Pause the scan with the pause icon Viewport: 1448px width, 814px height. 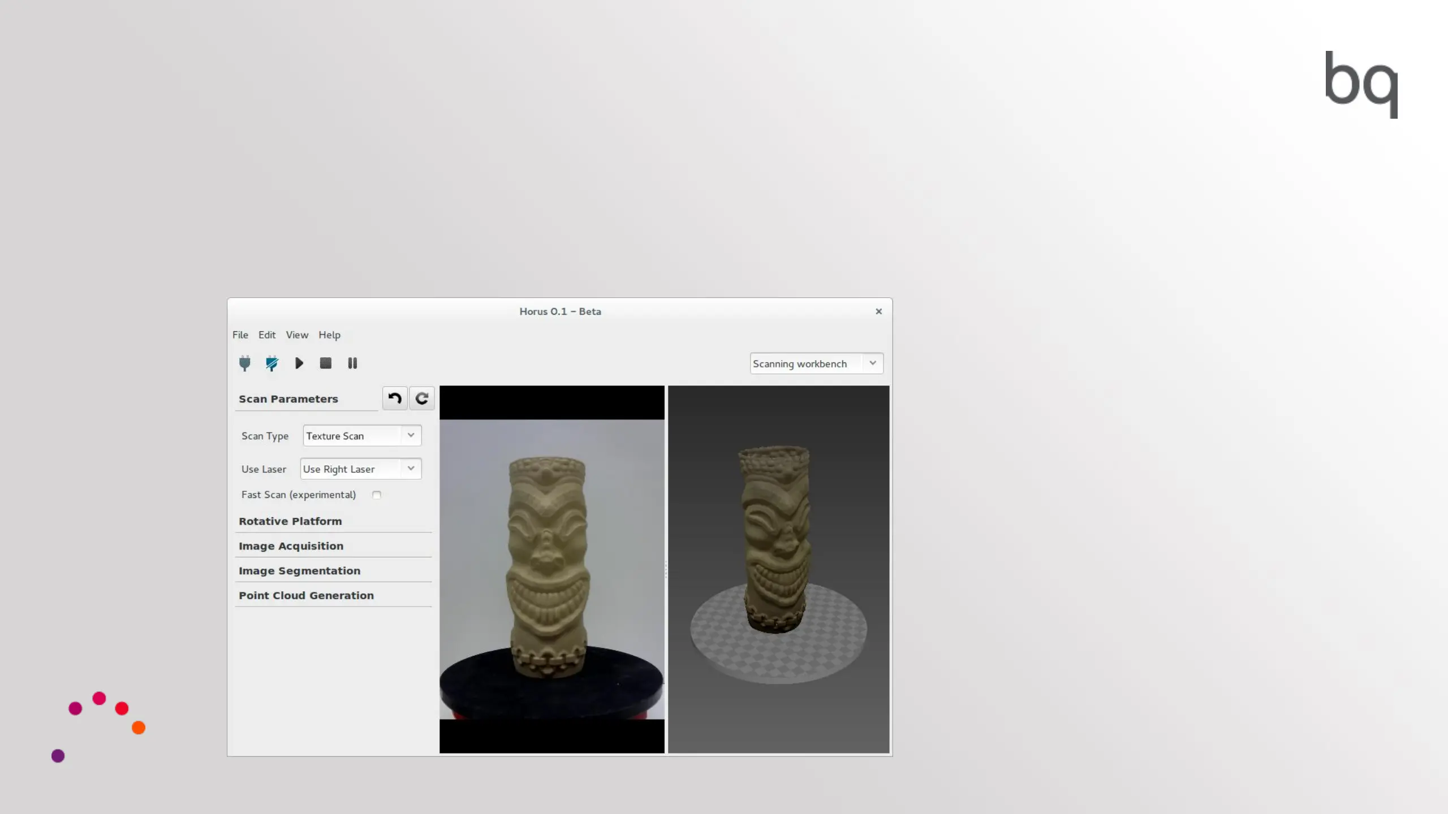coord(352,363)
